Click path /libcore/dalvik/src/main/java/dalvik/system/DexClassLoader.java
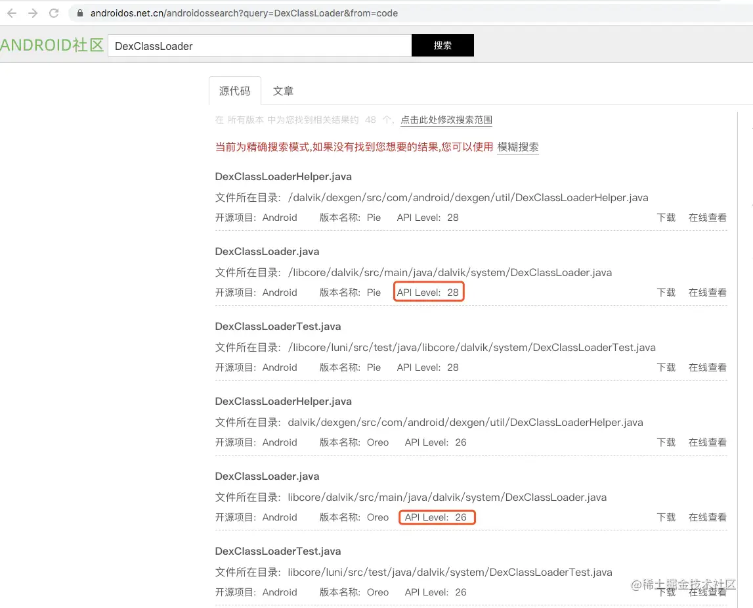This screenshot has height=608, width=753. (450, 273)
